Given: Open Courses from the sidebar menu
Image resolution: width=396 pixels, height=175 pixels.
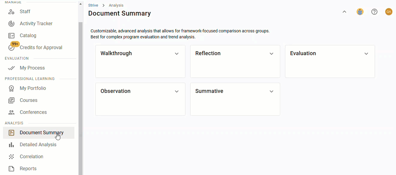Looking at the screenshot, I should point(28,100).
